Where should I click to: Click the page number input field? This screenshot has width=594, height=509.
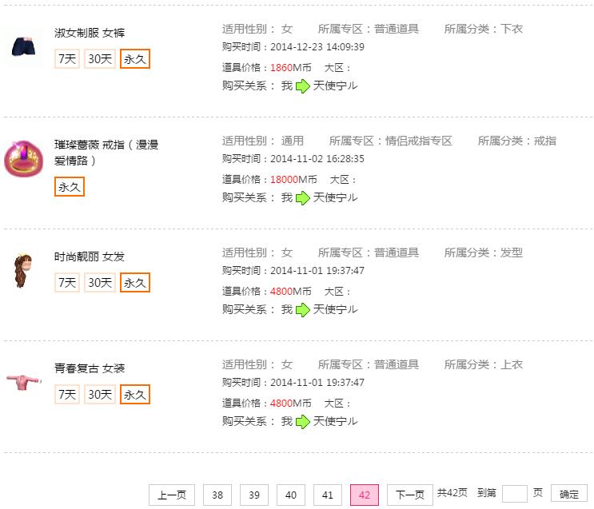coord(514,494)
